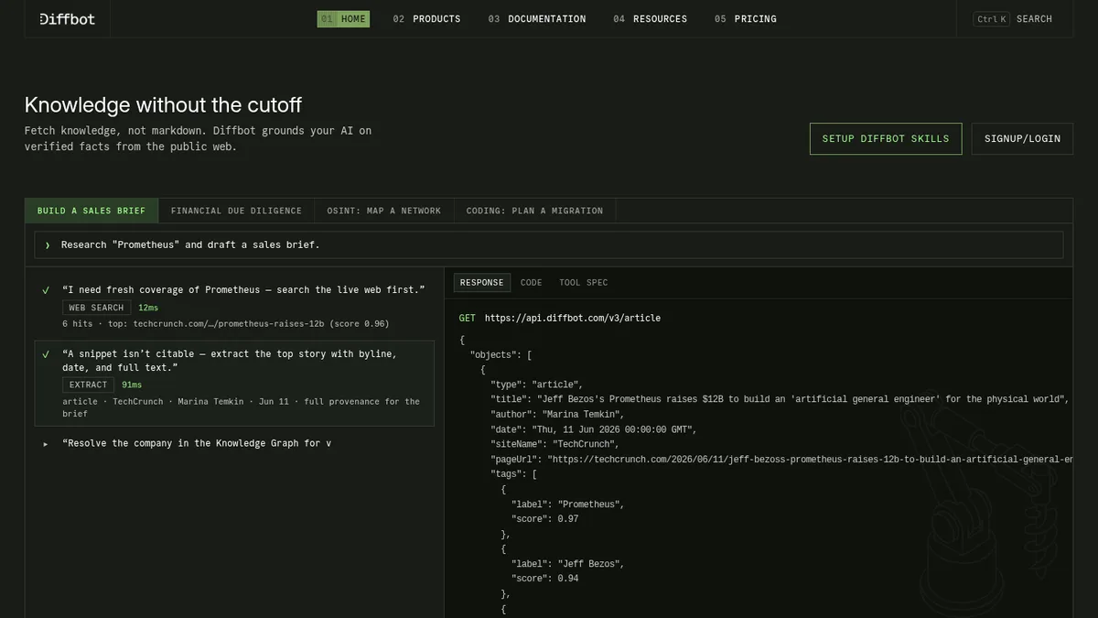
Task: Click "Resolve the company in the Knowledge Graph" text
Action: coord(197,443)
